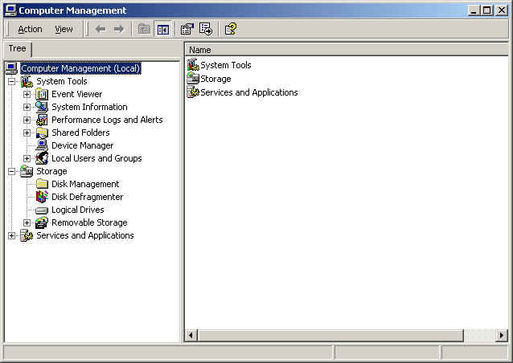Select Event Viewer label in tree
Image resolution: width=513 pixels, height=363 pixels.
(77, 94)
